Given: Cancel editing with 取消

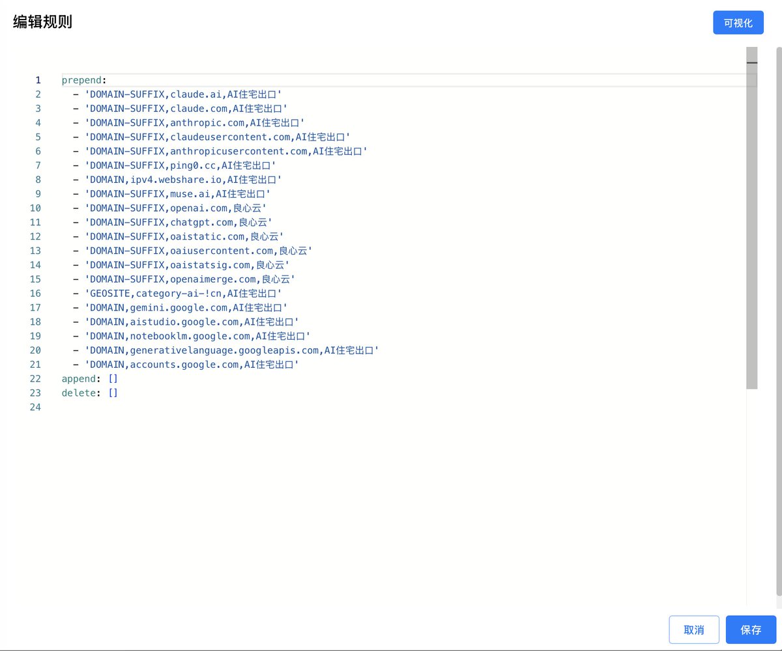Looking at the screenshot, I should coord(694,630).
